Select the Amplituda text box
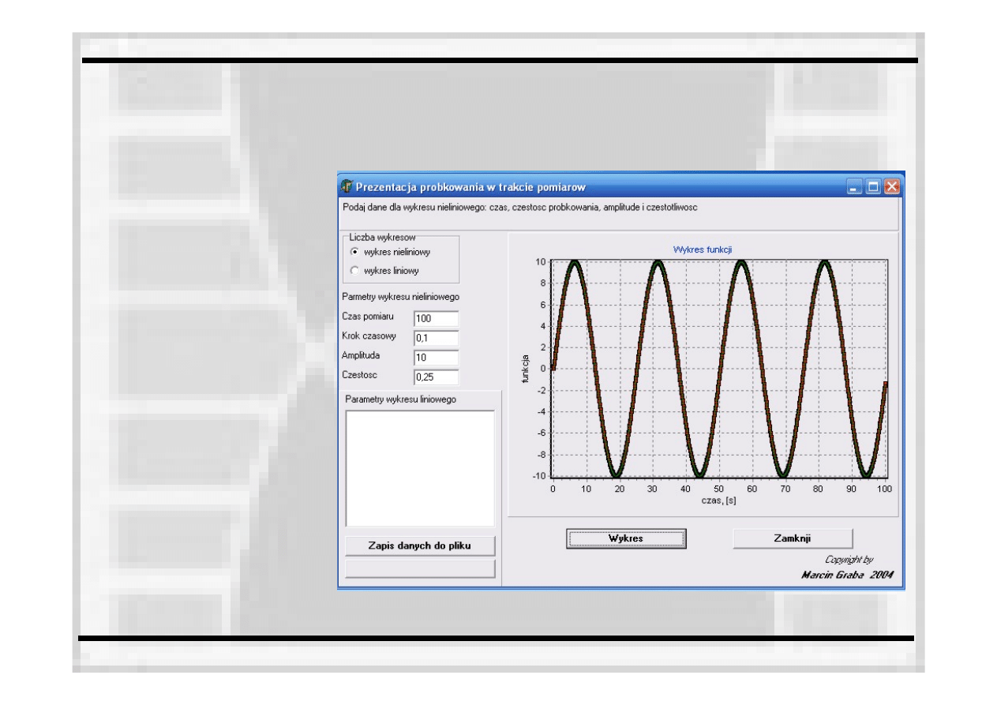The image size is (997, 705). click(436, 357)
